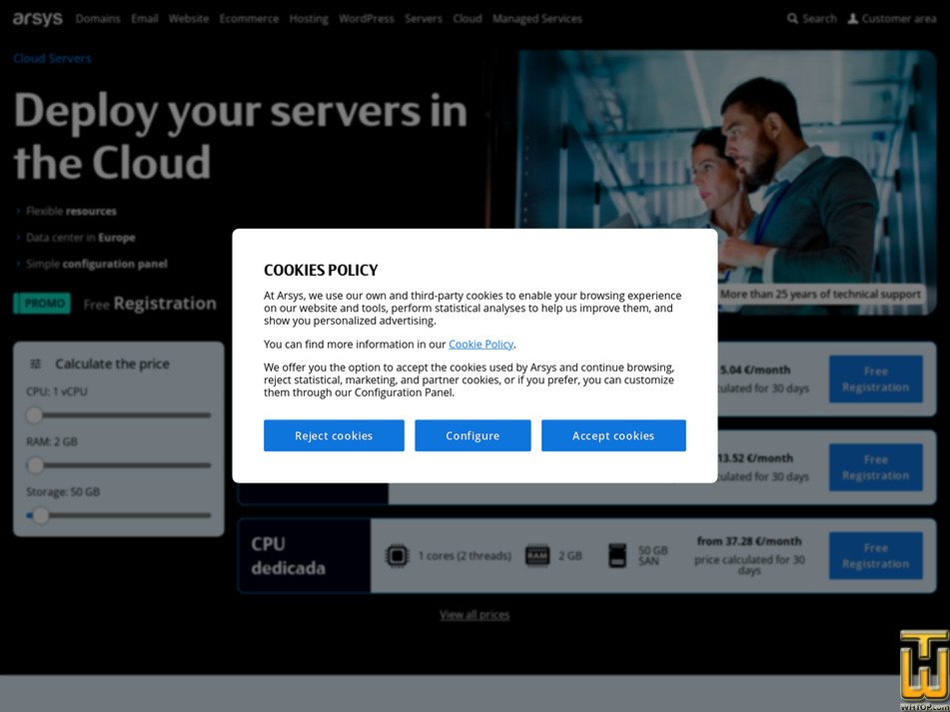The image size is (950, 712).
Task: Open the View all prices link
Action: click(475, 614)
